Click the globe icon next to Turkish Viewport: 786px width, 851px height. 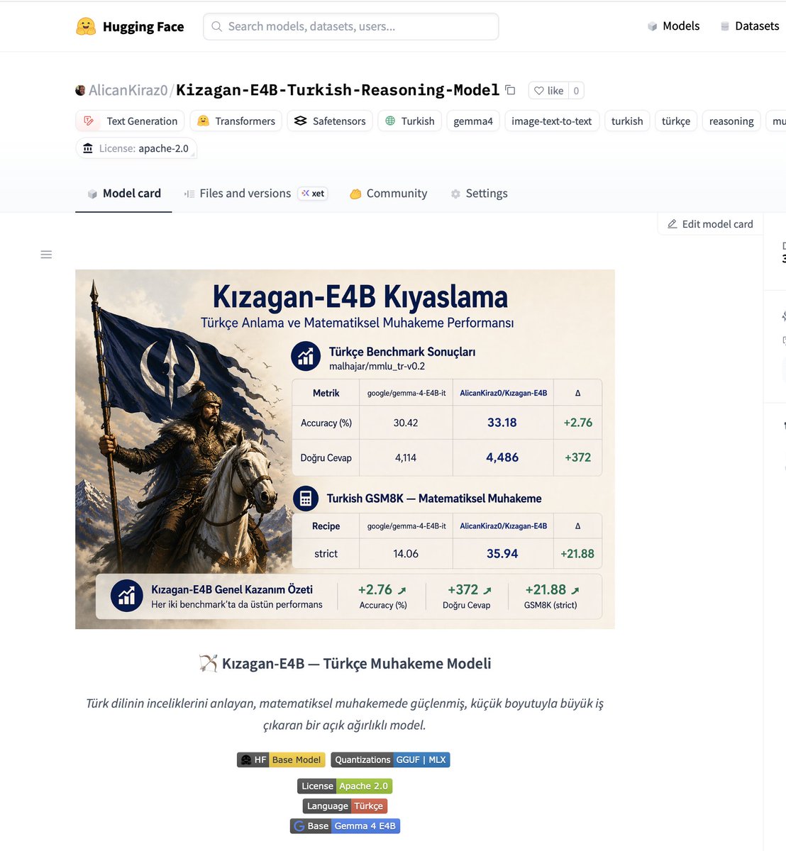coord(389,121)
